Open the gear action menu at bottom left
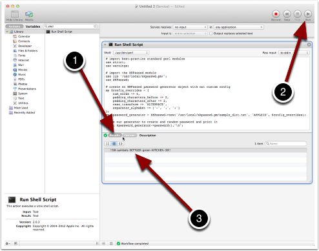 8,243
